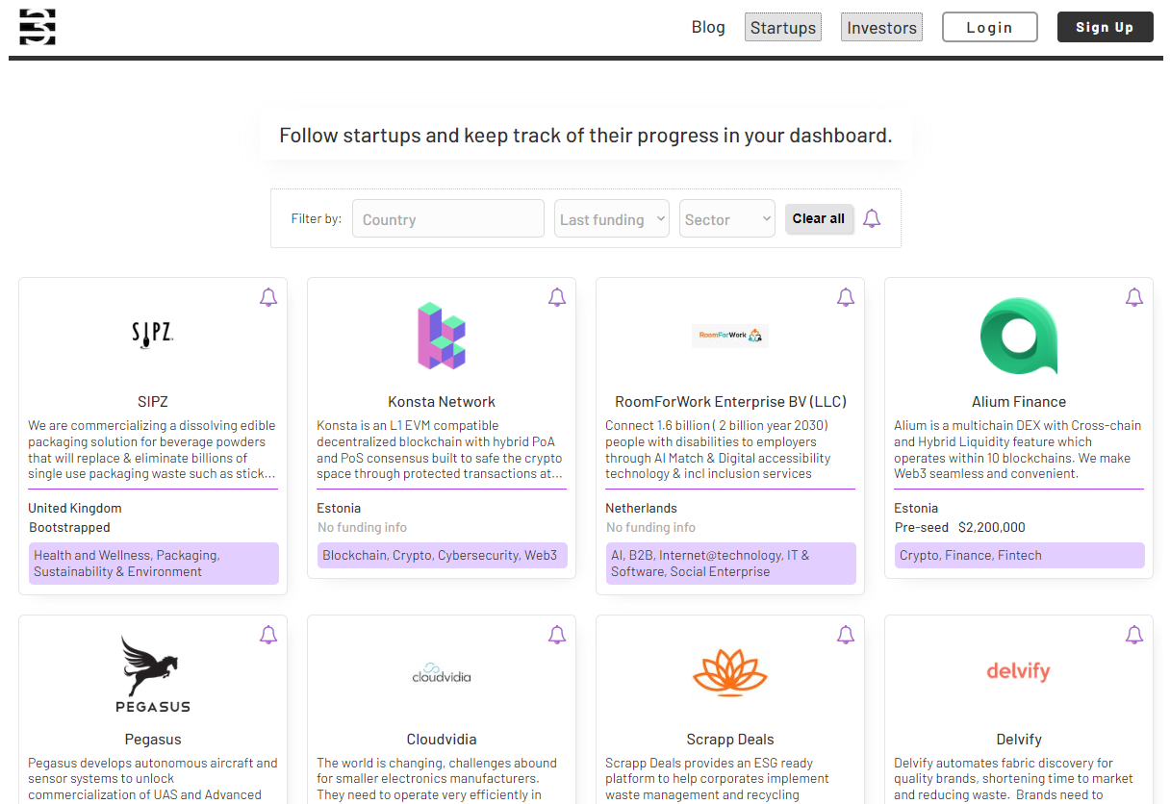Click the bell icon on Pegasus card

[x=268, y=636]
